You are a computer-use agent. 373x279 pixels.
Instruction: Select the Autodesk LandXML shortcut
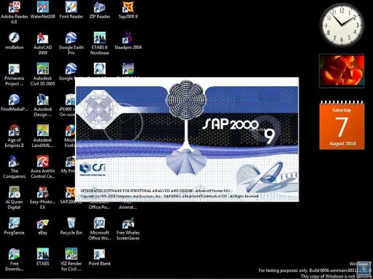click(x=43, y=136)
